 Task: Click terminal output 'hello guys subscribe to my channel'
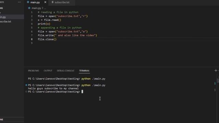tap(53, 88)
